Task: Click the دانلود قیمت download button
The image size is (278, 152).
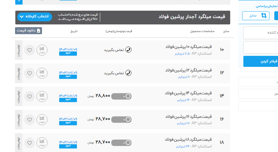Action: 29,31
